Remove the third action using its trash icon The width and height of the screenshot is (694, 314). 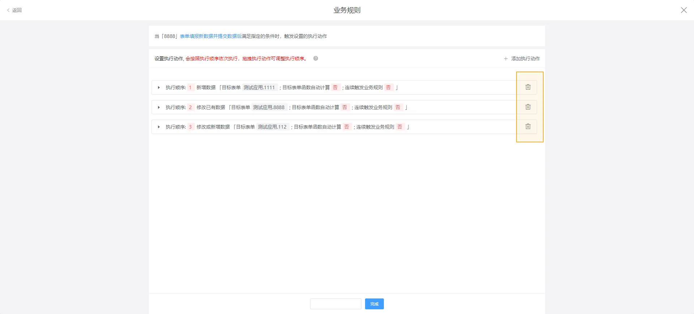(x=528, y=126)
